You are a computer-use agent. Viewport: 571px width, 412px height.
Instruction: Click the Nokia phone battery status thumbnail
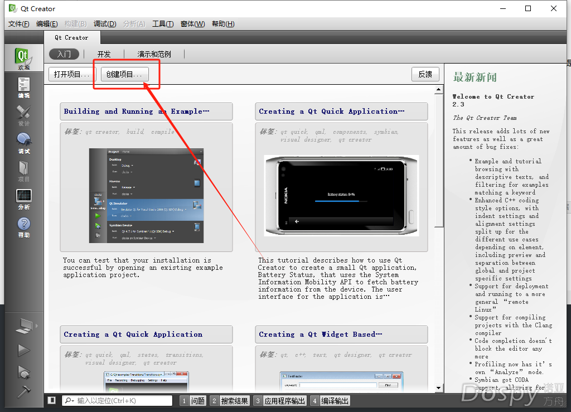341,196
